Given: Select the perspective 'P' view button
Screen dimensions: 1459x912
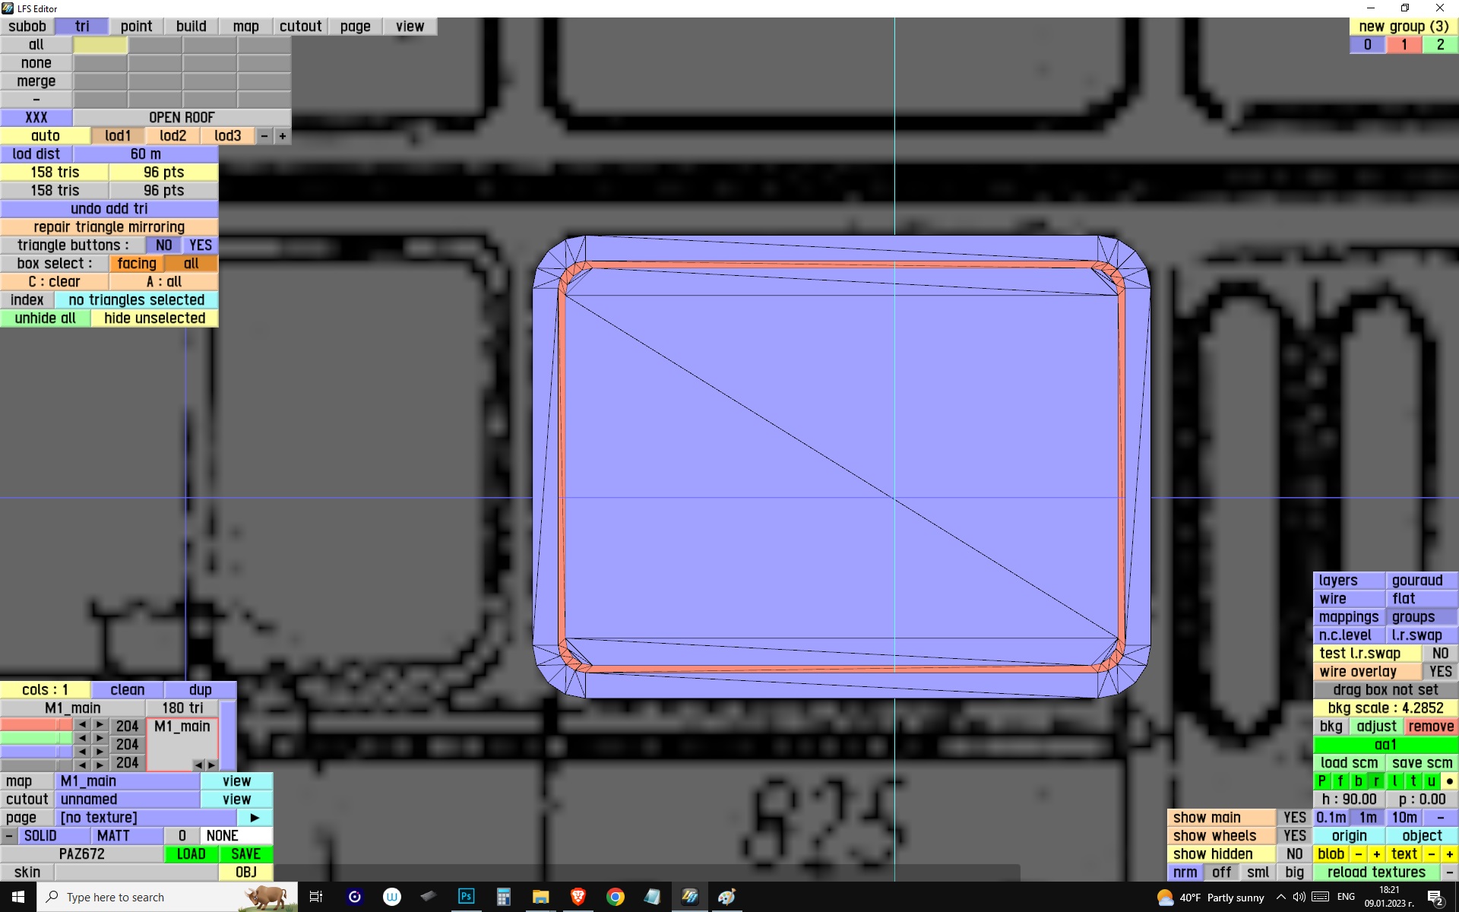Looking at the screenshot, I should click(x=1321, y=781).
